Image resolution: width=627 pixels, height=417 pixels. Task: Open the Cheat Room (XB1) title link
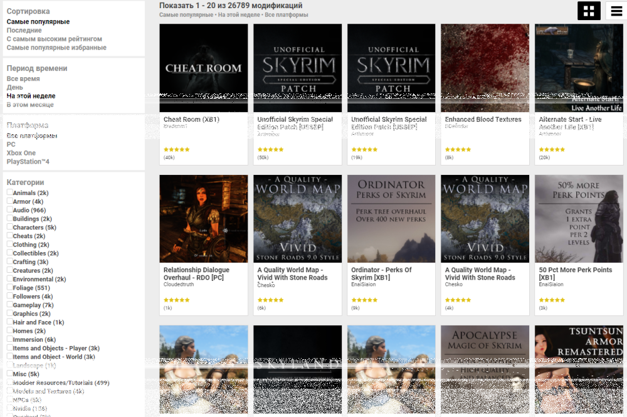click(x=191, y=120)
